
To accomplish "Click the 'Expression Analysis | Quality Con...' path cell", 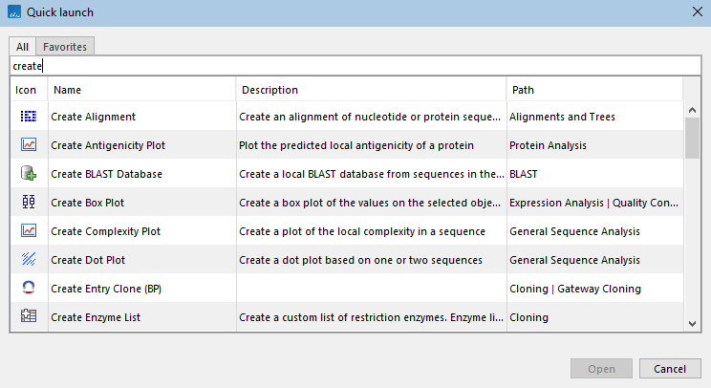I will (595, 203).
